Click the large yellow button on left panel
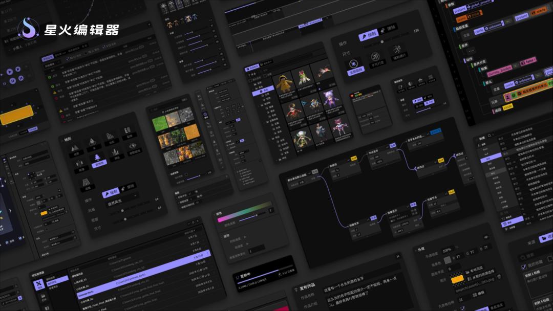This screenshot has height=311, width=553. coord(16,115)
